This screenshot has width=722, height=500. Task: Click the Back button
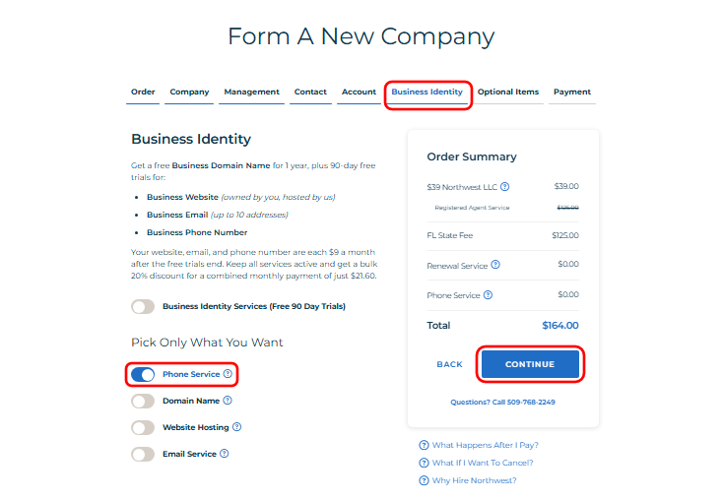coord(449,364)
